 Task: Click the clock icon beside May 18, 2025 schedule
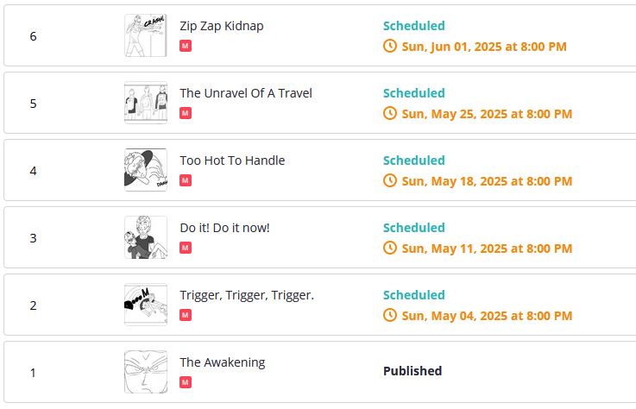[x=390, y=180]
